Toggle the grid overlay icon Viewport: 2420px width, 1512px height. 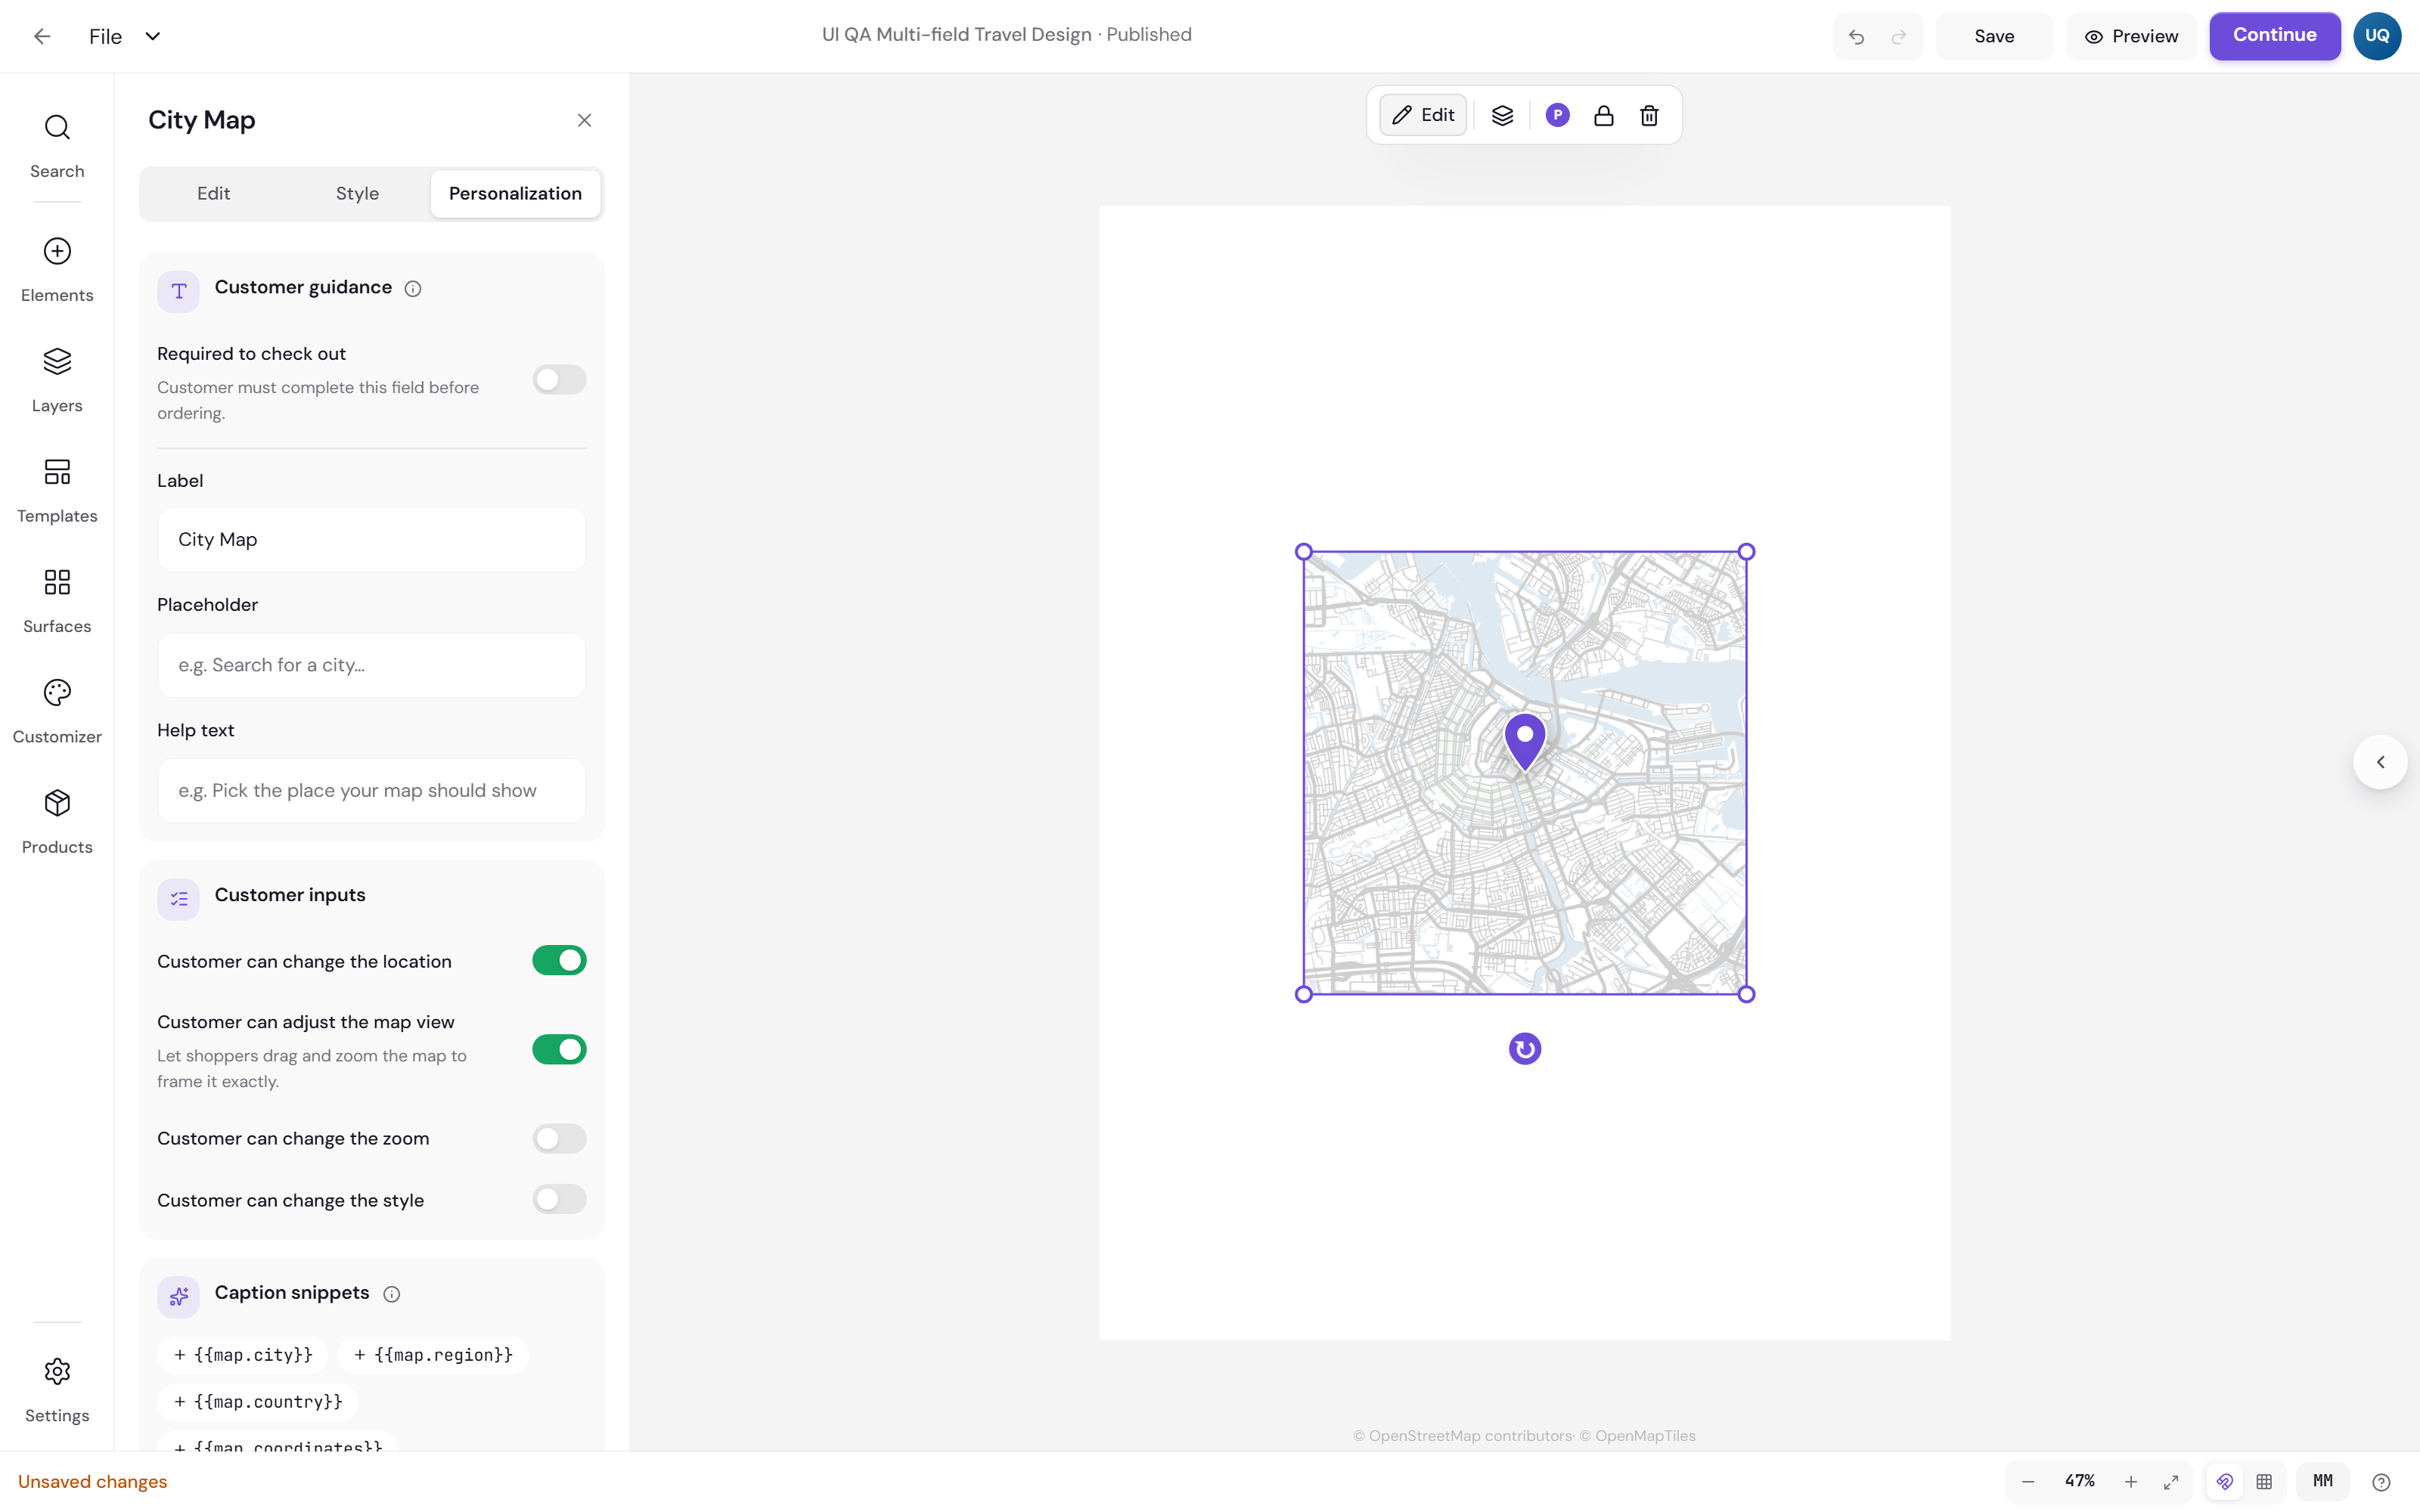(x=2264, y=1481)
